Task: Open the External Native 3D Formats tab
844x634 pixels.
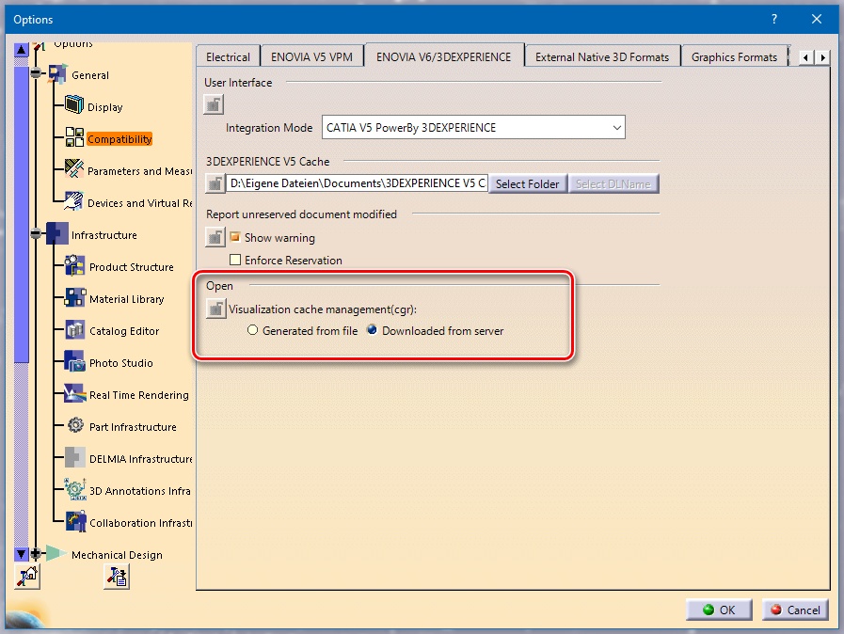Action: pos(602,57)
